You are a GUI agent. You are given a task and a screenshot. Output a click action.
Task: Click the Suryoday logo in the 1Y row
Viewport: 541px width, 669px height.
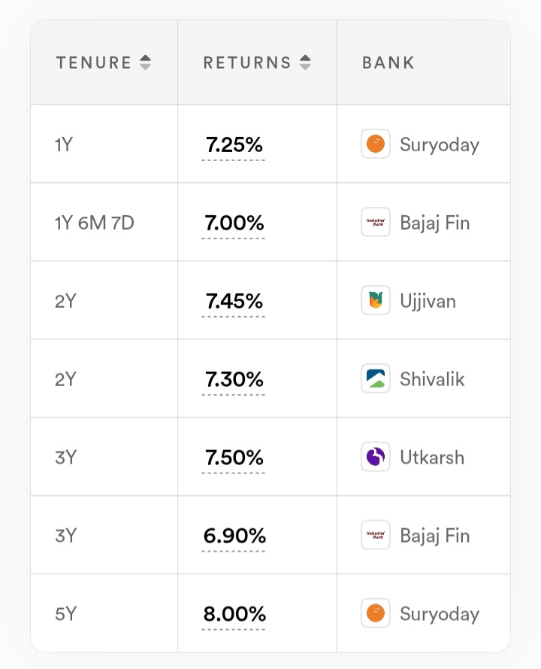(x=376, y=144)
